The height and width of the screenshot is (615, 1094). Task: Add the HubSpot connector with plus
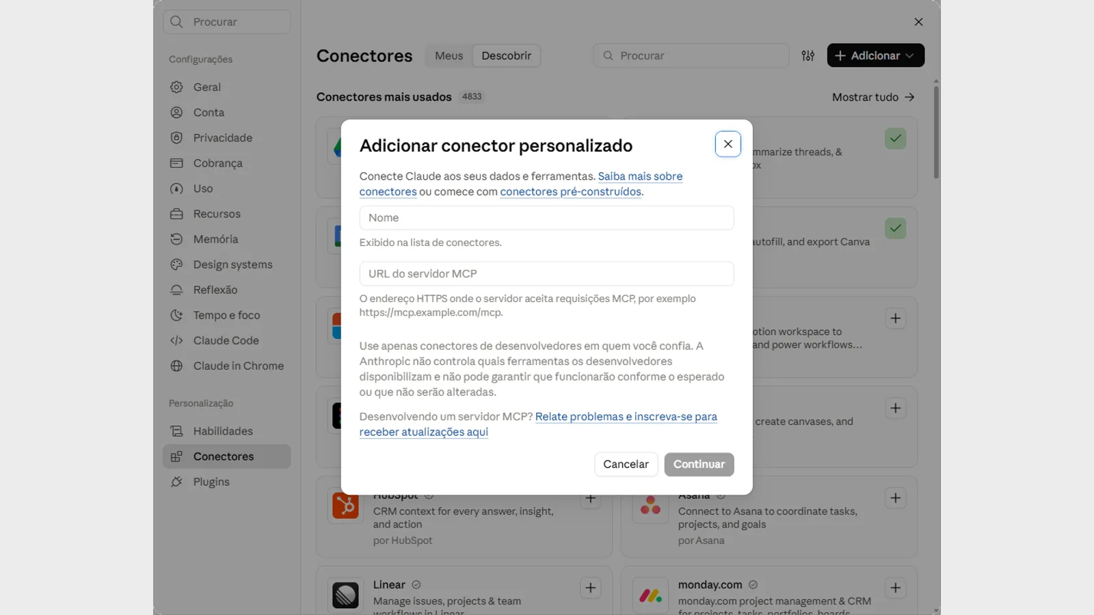click(591, 498)
